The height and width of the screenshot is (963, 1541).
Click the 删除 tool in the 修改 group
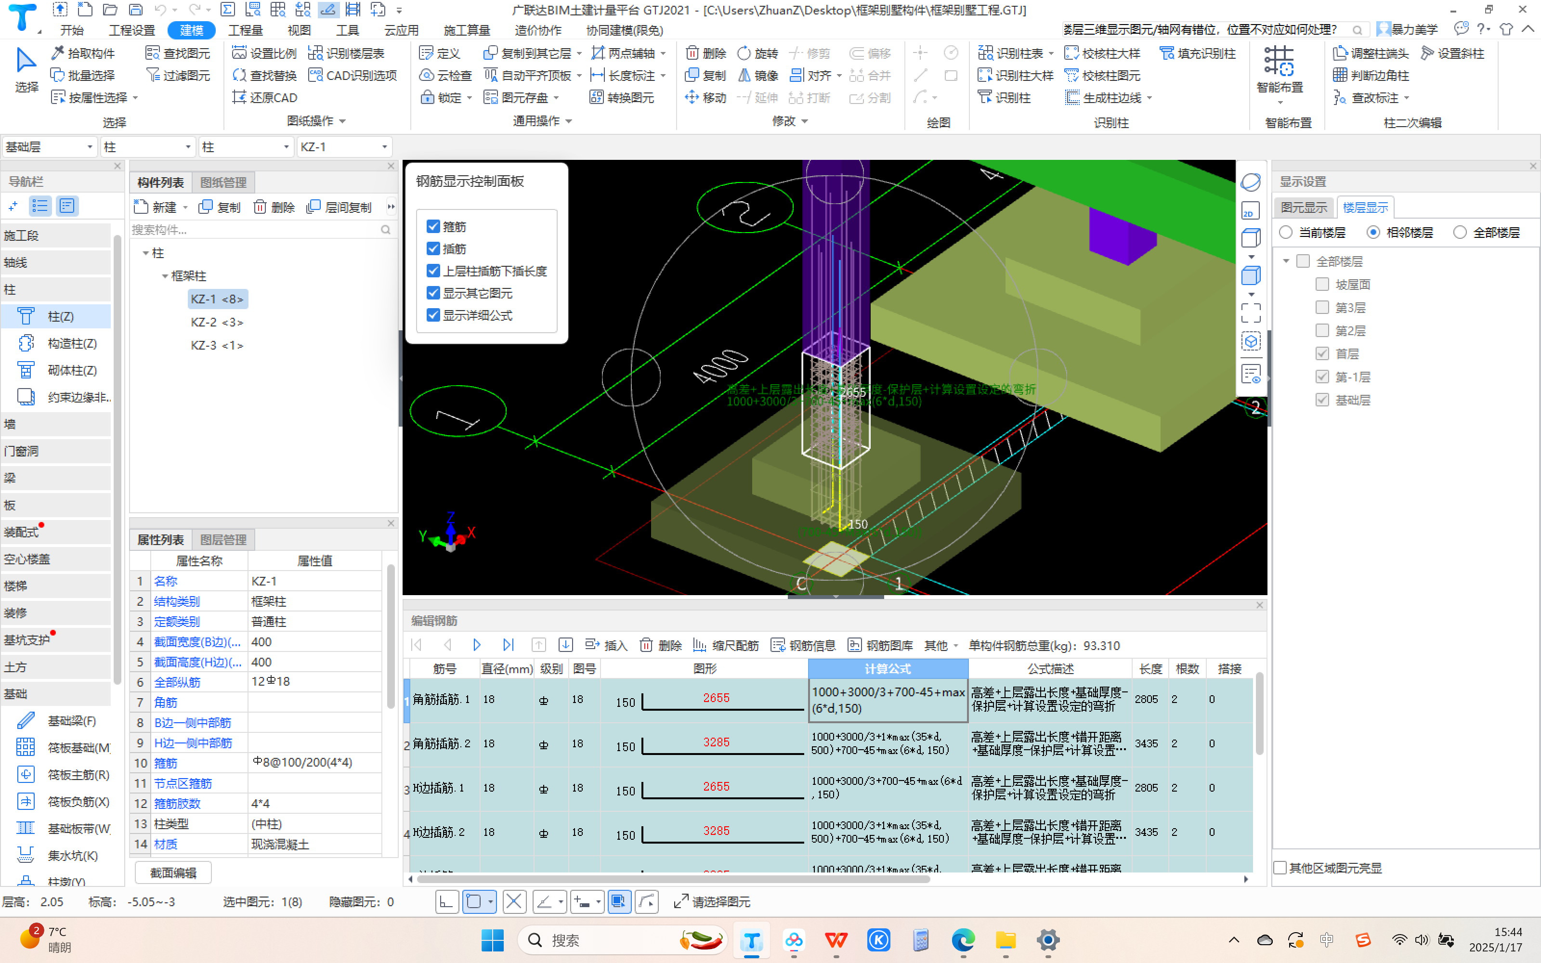705,53
